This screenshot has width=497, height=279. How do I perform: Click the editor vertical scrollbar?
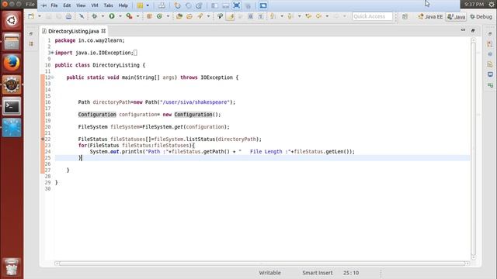coord(473,148)
